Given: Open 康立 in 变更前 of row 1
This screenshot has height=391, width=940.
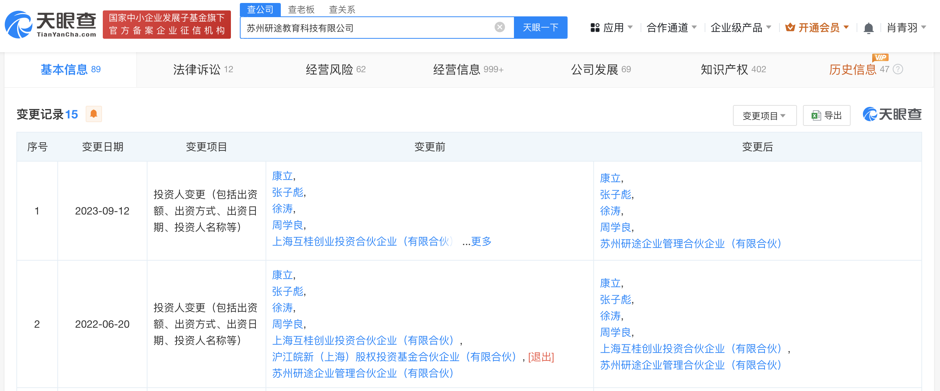Looking at the screenshot, I should [282, 176].
